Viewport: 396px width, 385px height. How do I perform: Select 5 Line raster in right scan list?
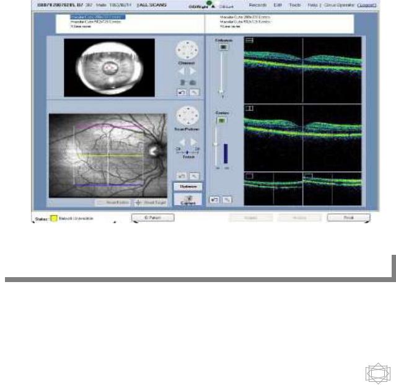point(230,26)
